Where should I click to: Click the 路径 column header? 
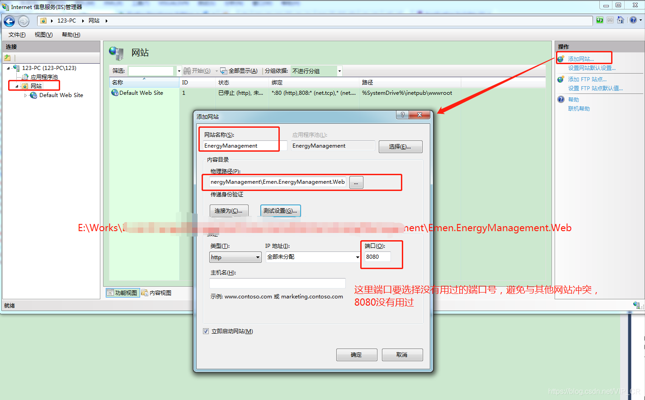pyautogui.click(x=410, y=83)
